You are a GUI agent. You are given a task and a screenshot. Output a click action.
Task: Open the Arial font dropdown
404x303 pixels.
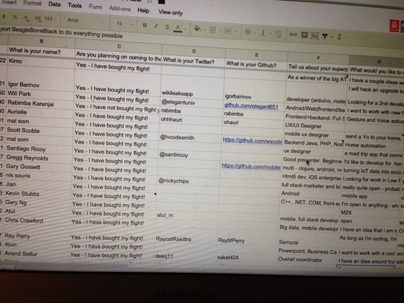[84, 21]
